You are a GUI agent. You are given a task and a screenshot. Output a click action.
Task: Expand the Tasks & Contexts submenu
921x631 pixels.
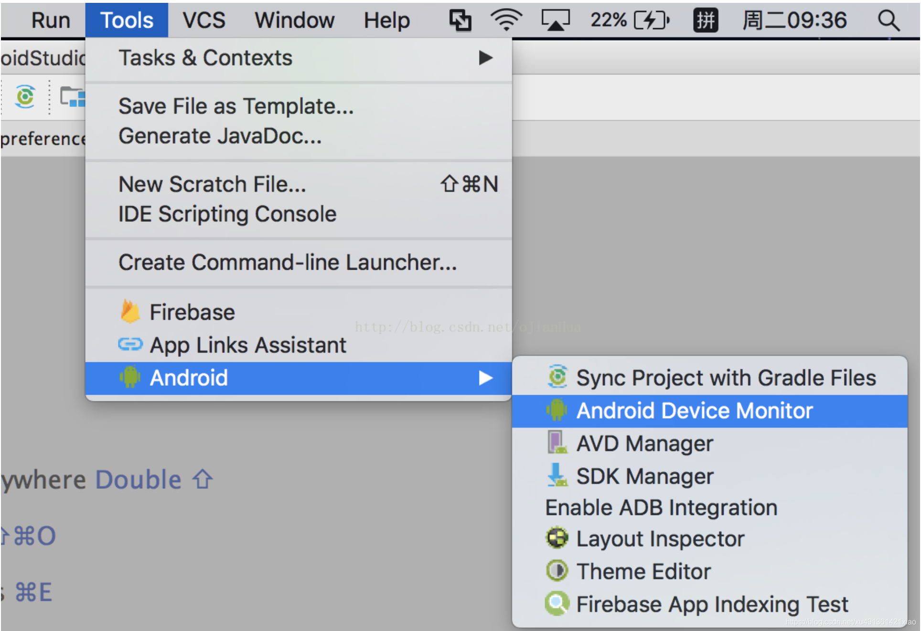click(x=205, y=58)
